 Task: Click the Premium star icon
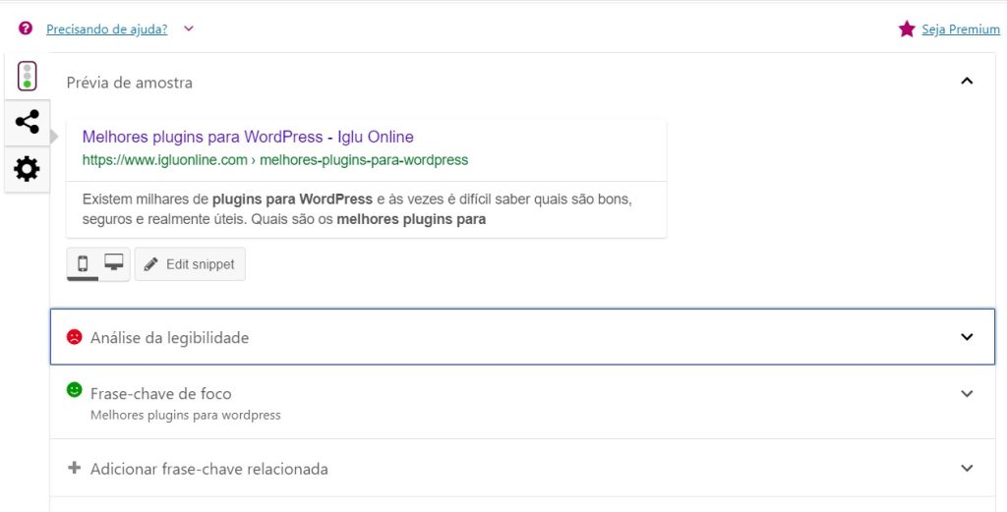(x=906, y=28)
